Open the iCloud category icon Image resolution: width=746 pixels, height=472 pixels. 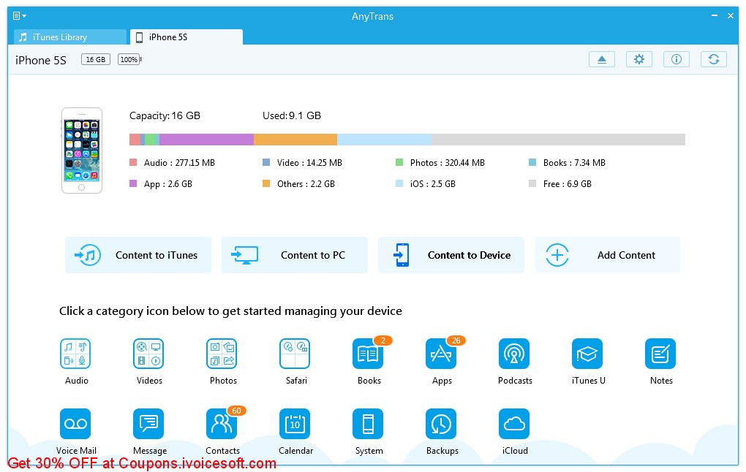(x=514, y=424)
